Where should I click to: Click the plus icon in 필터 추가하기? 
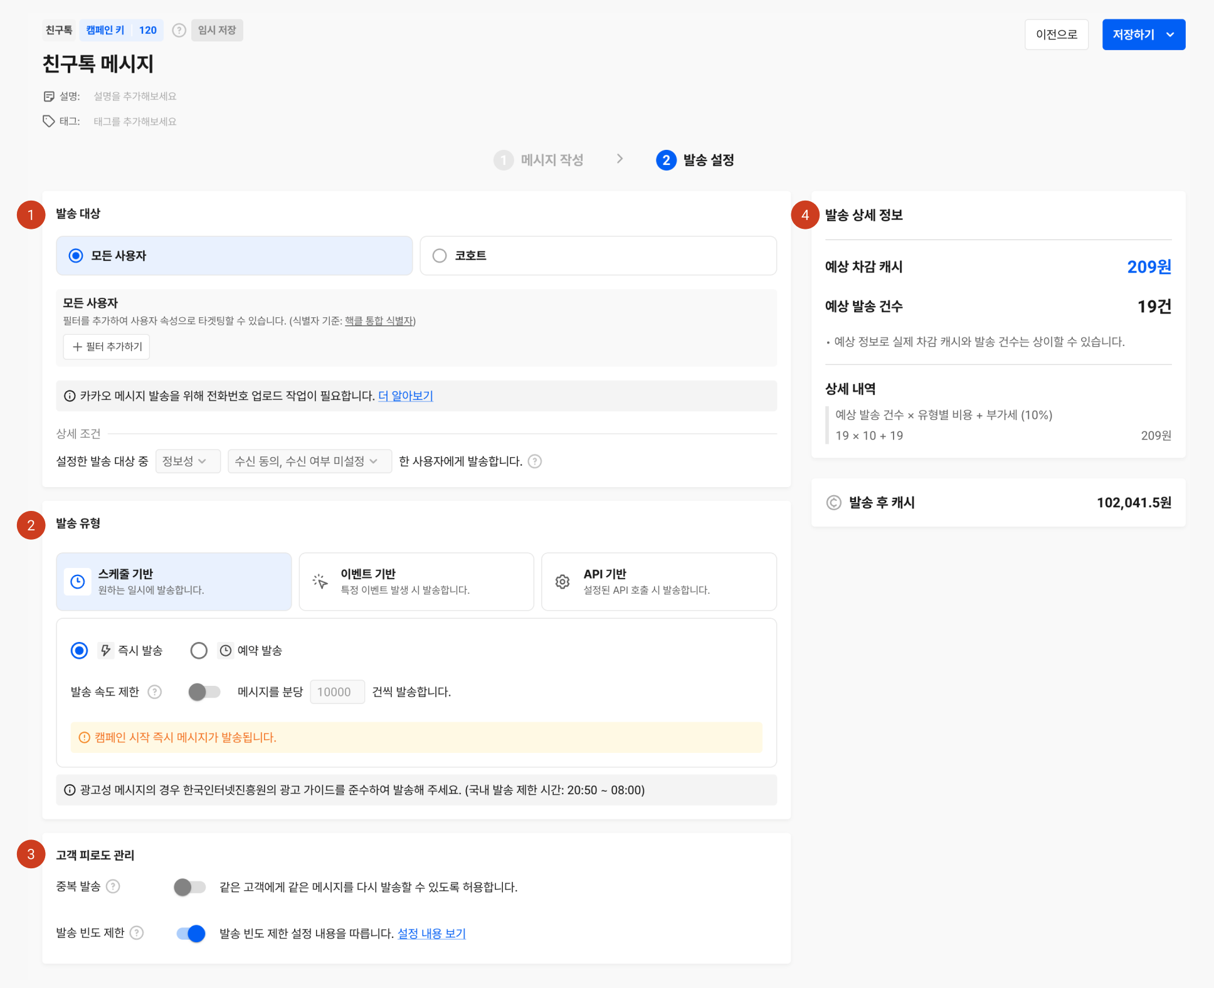coord(77,347)
